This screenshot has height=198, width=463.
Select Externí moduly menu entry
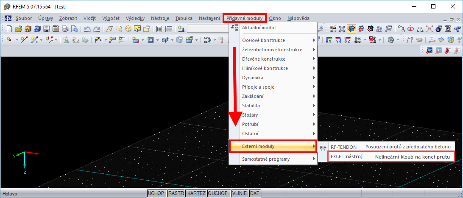pos(273,146)
